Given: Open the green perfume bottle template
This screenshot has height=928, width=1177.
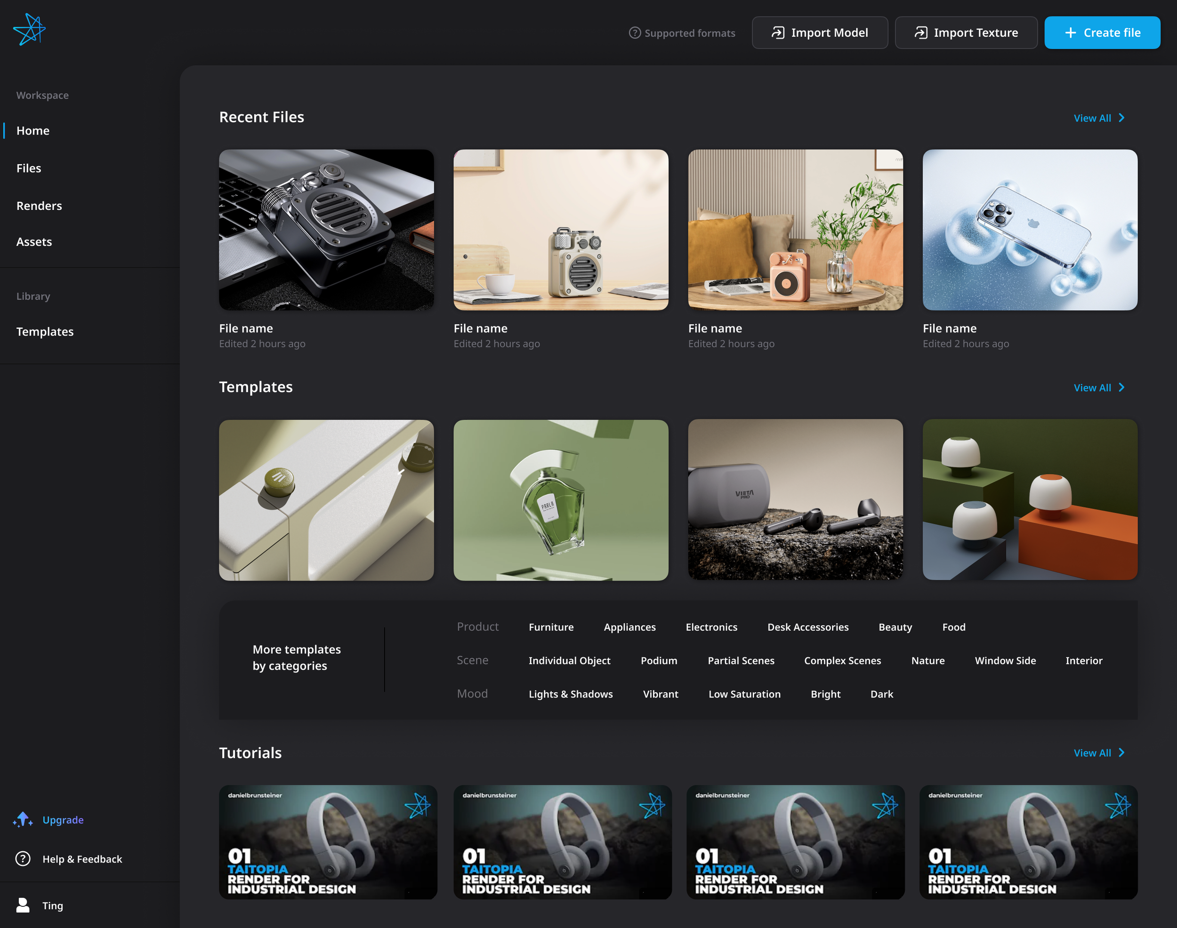Looking at the screenshot, I should [x=561, y=500].
